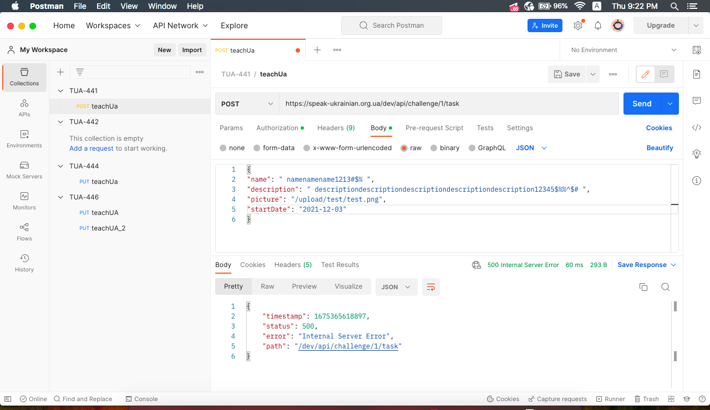Open tab options three-dot menu
710x410 pixels.
point(337,50)
